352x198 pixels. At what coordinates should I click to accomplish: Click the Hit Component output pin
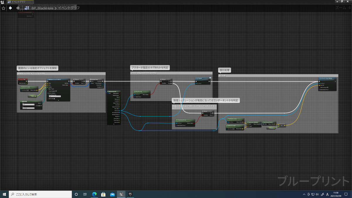click(119, 112)
